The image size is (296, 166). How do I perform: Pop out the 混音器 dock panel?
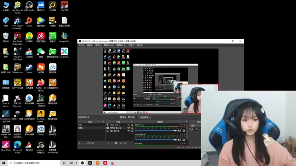186,122
